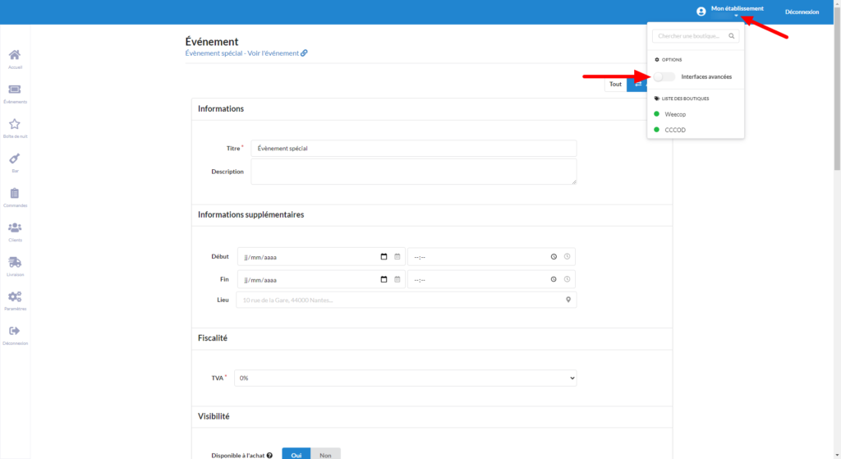Click the link chain icon beside Voir l'événement
Image resolution: width=841 pixels, height=459 pixels.
tap(304, 53)
